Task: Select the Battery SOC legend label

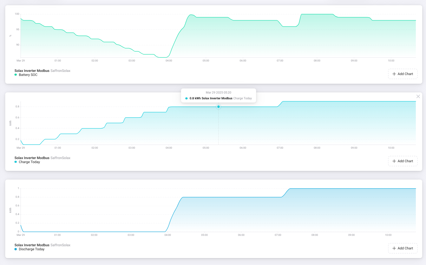Action: 28,75
